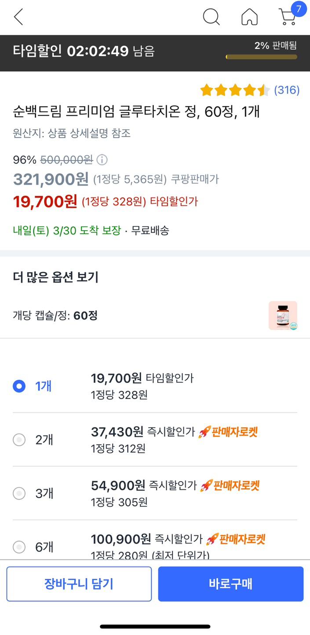Go to home via house icon

coord(249,17)
